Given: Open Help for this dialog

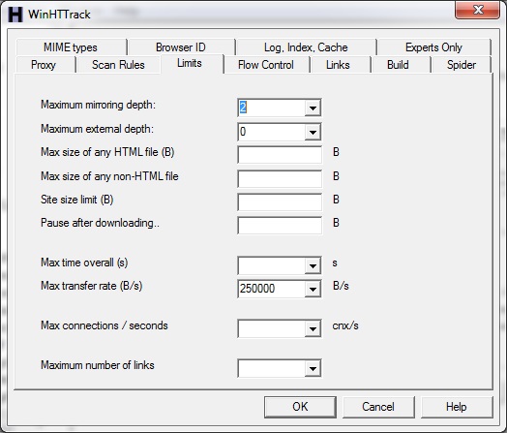Looking at the screenshot, I should click(457, 407).
